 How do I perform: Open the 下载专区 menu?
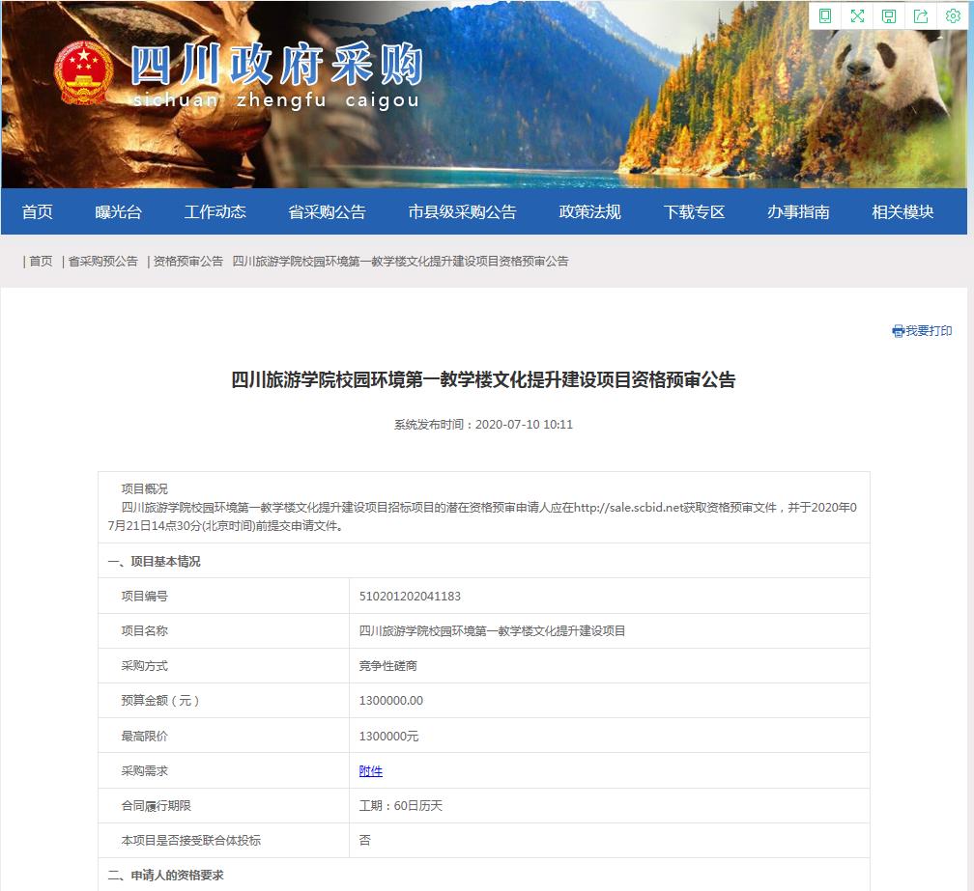(x=694, y=212)
